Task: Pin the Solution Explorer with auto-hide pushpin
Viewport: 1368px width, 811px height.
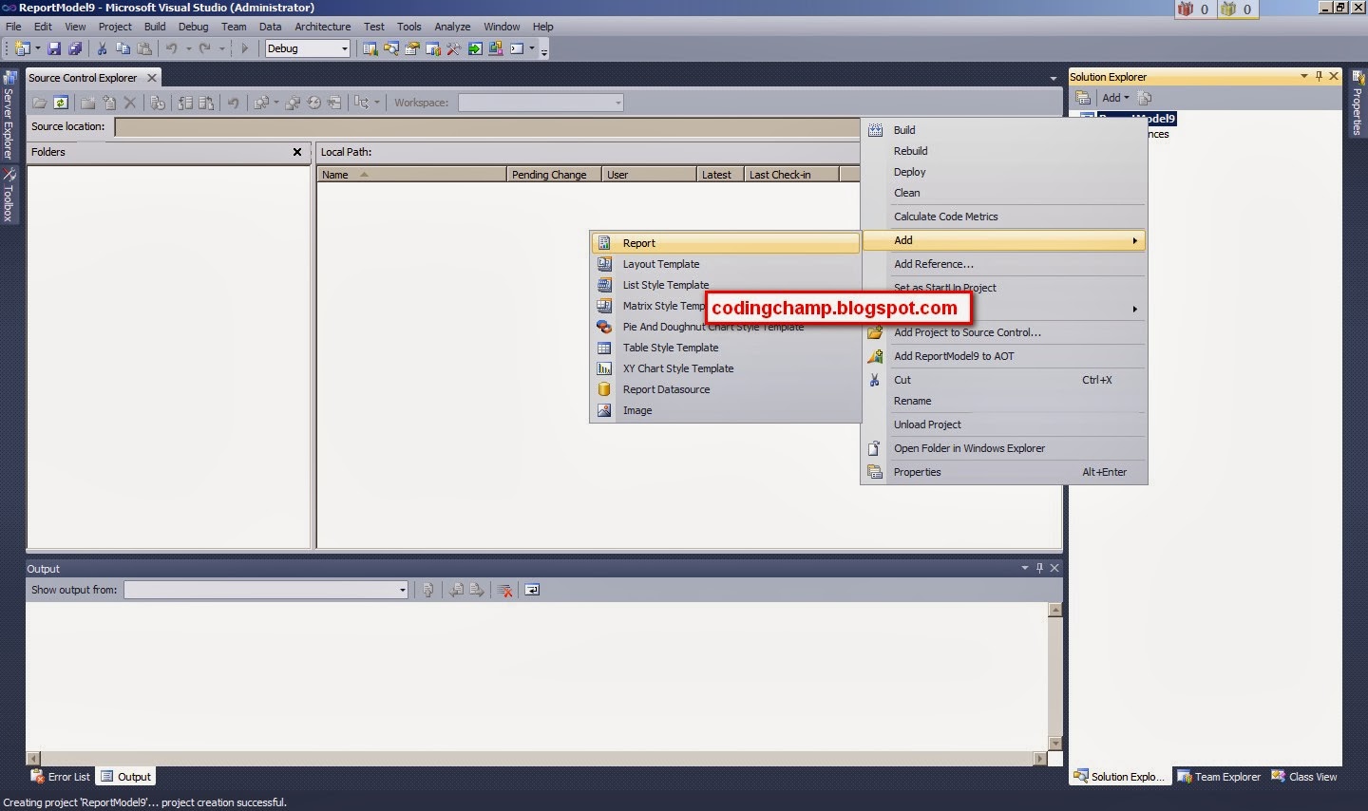Action: [x=1319, y=77]
